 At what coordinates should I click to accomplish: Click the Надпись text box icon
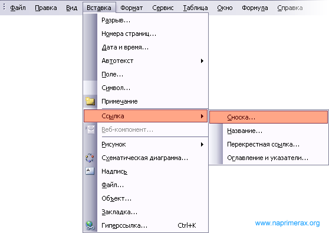[x=90, y=171]
